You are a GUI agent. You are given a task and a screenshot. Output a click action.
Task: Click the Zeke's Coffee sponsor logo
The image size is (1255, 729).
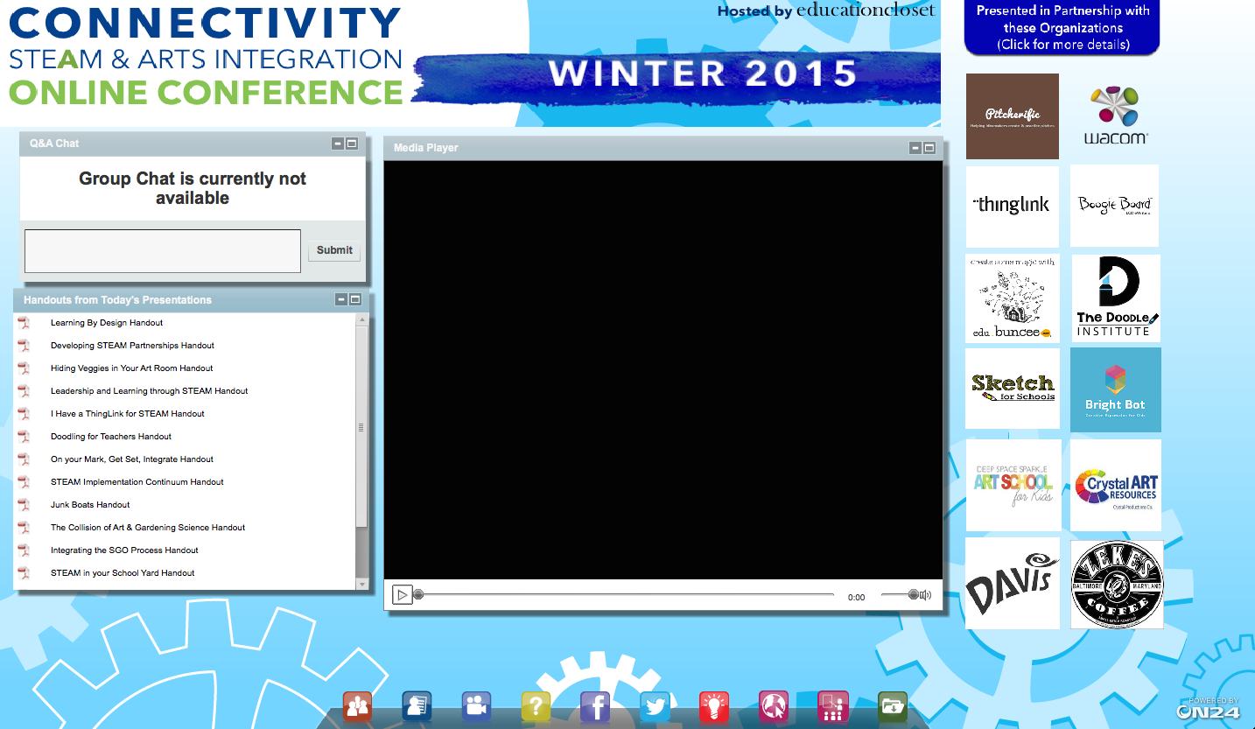[x=1118, y=585]
